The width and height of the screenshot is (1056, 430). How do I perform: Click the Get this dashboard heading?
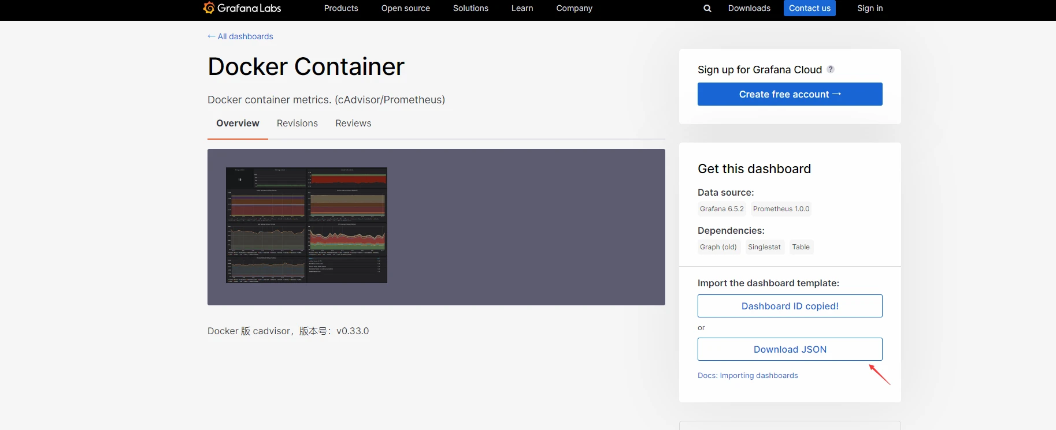[x=754, y=169]
